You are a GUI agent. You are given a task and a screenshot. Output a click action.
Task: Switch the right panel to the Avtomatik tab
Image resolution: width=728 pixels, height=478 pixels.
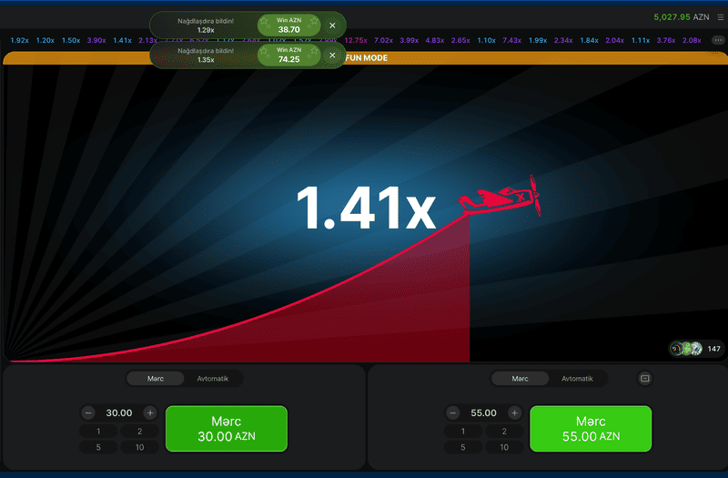[x=577, y=378]
